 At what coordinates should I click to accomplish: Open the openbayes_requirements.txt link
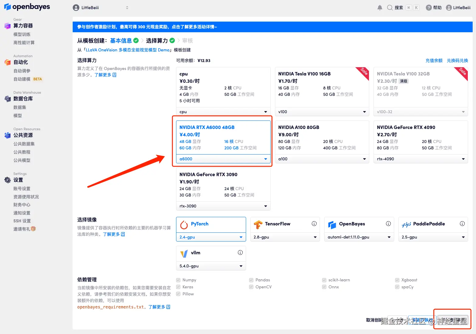pos(111,307)
